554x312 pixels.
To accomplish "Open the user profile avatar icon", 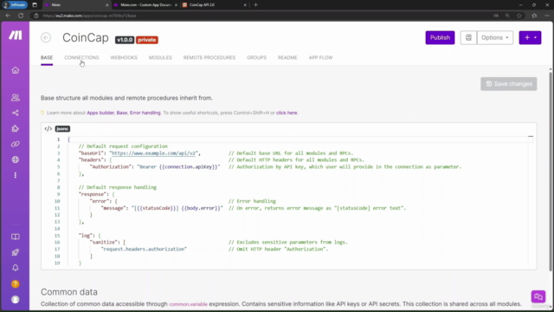I will [16, 299].
